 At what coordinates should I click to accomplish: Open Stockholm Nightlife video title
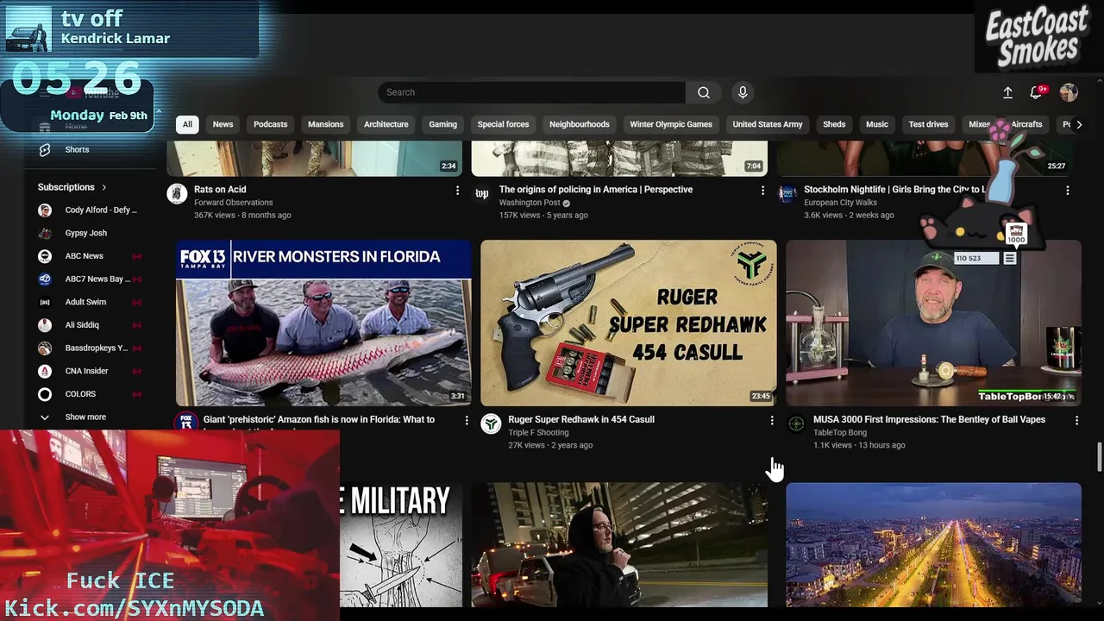pyautogui.click(x=894, y=190)
